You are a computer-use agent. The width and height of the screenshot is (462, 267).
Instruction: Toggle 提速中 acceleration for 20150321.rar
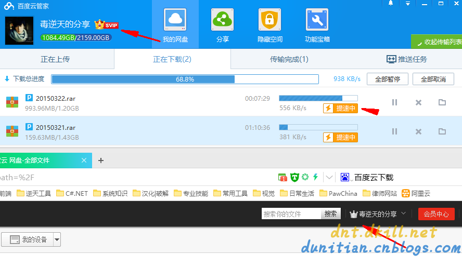point(340,137)
